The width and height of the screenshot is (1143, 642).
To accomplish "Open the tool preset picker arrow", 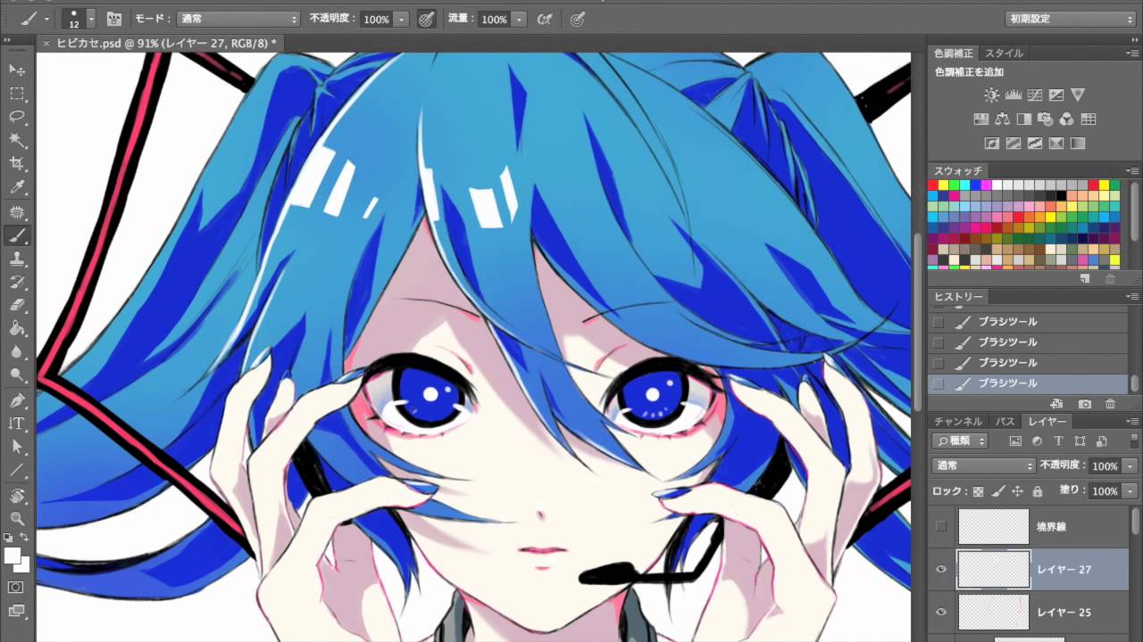I will (x=46, y=19).
